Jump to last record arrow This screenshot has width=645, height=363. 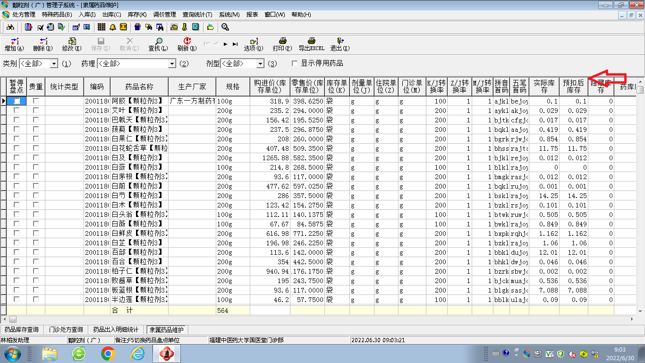[235, 44]
